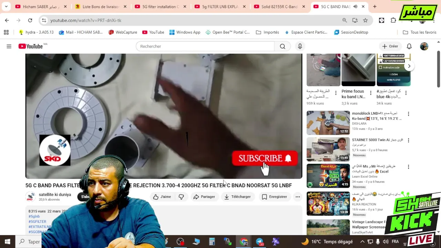441x248 pixels.
Task: Dislike the video with thumbs-down icon
Action: [181, 197]
